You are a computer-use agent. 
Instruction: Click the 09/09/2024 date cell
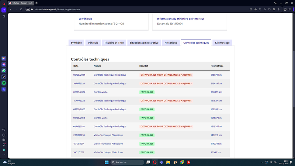pyautogui.click(x=79, y=75)
